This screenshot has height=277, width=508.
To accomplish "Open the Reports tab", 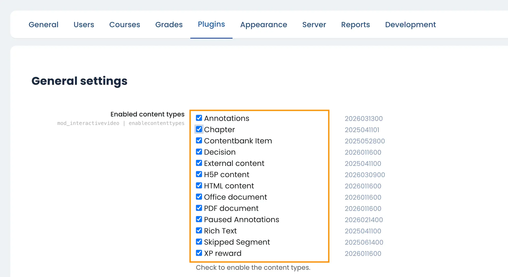I will (x=355, y=25).
